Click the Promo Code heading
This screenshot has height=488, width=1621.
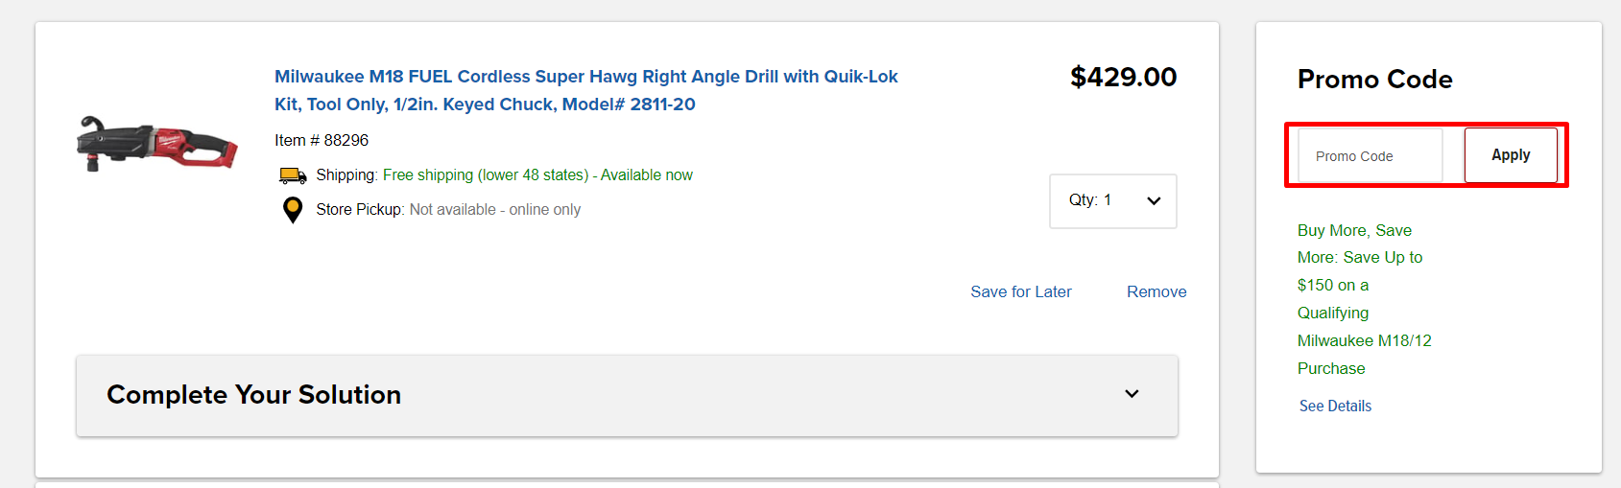(1374, 80)
